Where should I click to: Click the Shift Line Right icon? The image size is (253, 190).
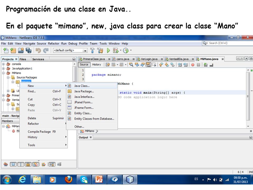point(186,65)
